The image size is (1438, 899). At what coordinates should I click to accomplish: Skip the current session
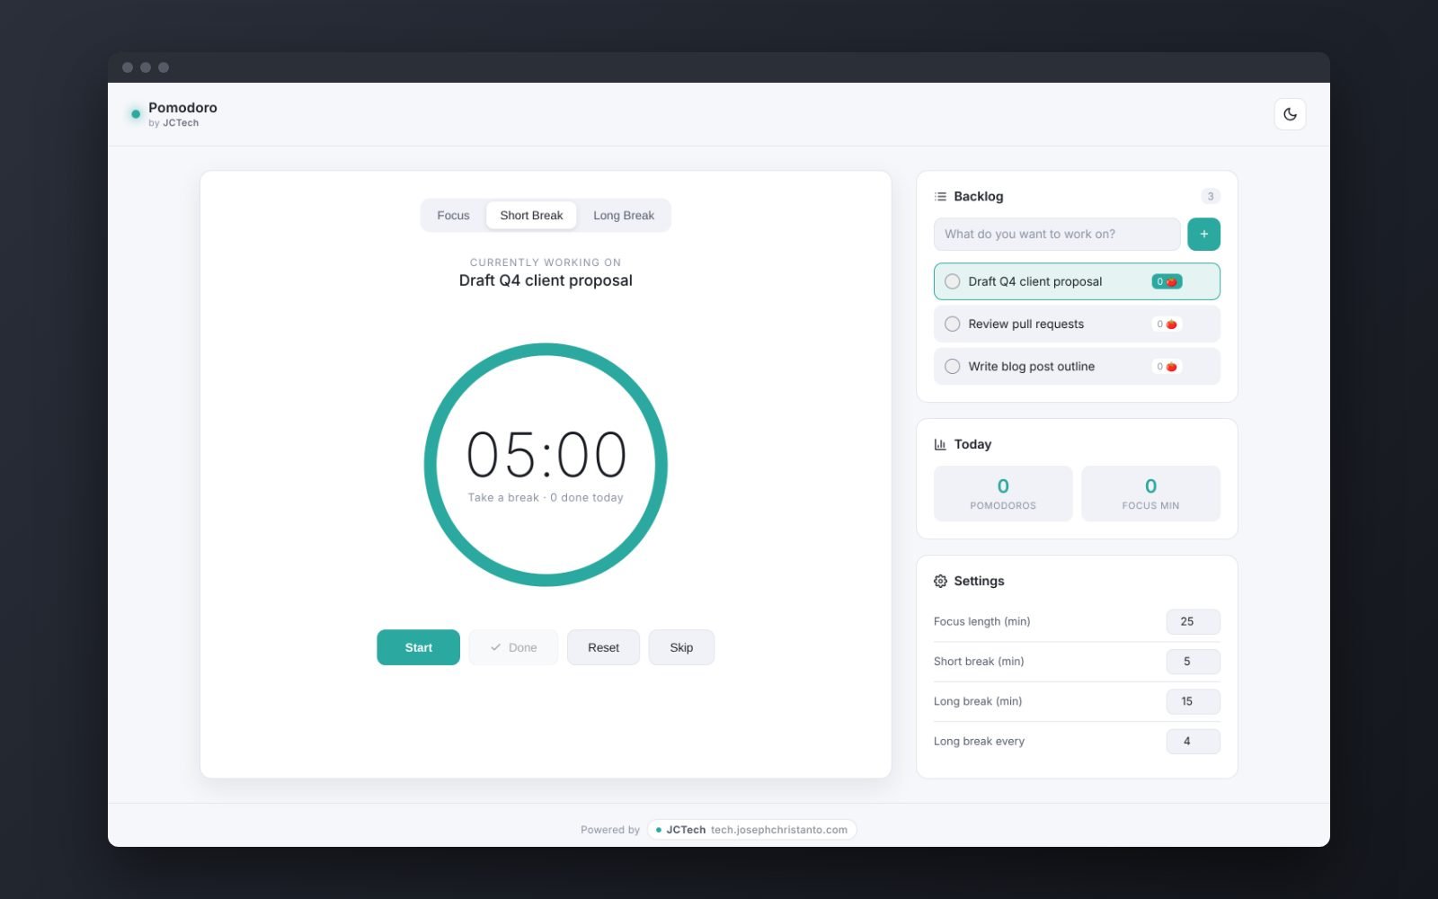pyautogui.click(x=681, y=647)
